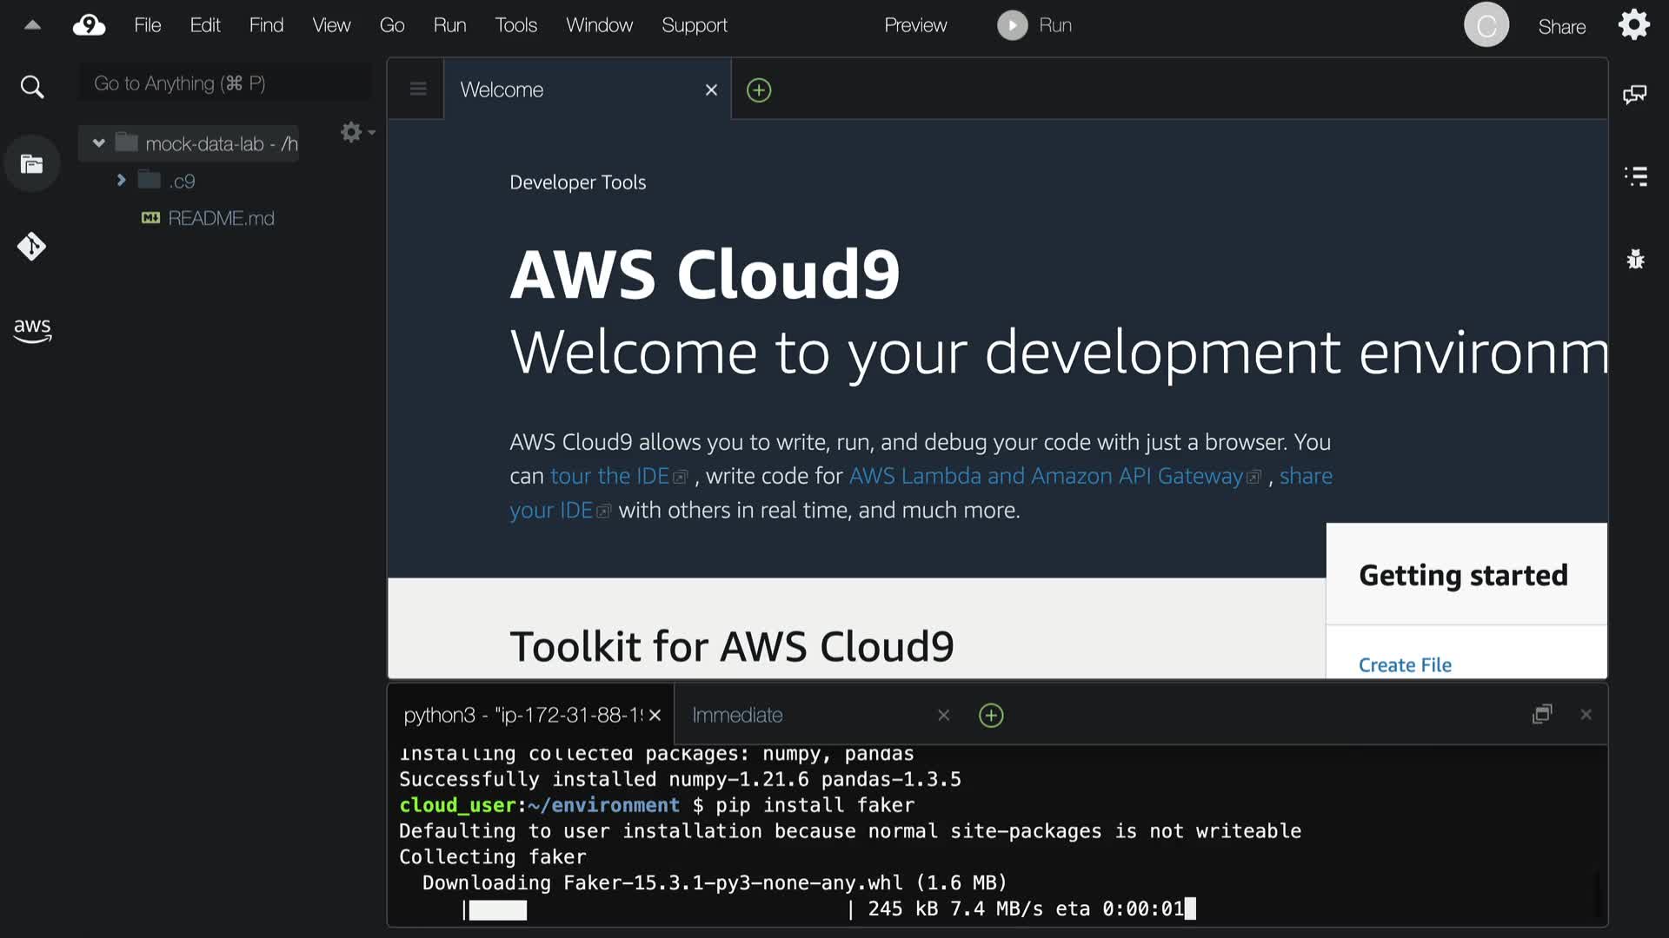Open the Preferences gear in top bar
The height and width of the screenshot is (938, 1669).
click(x=1633, y=25)
